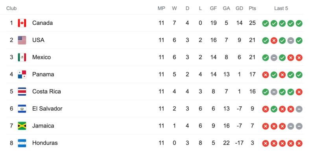This screenshot has height=153, width=314.
Task: Click Mexico's first gray draw icon
Action: pyautogui.click(x=274, y=58)
